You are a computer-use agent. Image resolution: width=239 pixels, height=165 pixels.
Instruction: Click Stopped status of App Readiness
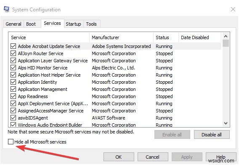[x=164, y=96]
